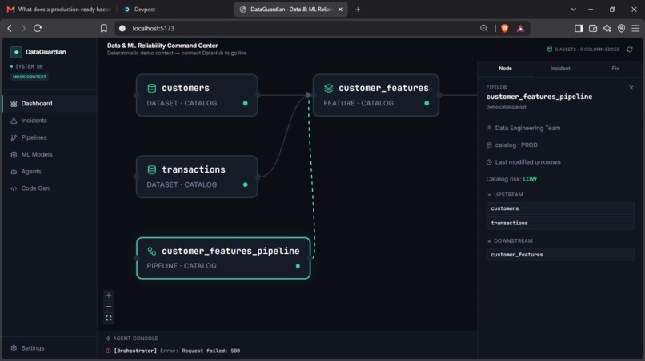Open the tab search dropdown chevron
This screenshot has width=645, height=361.
[x=574, y=10]
